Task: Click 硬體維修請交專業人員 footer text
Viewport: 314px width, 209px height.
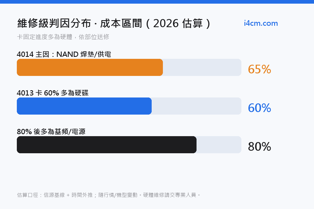Action: pos(170,195)
